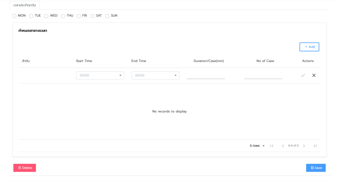Click the blue Save button
Screen dimensions: 337x182
coord(316,168)
